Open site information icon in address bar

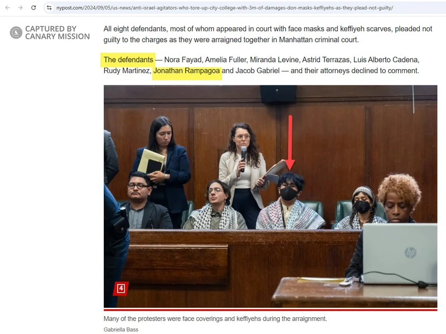tap(49, 8)
